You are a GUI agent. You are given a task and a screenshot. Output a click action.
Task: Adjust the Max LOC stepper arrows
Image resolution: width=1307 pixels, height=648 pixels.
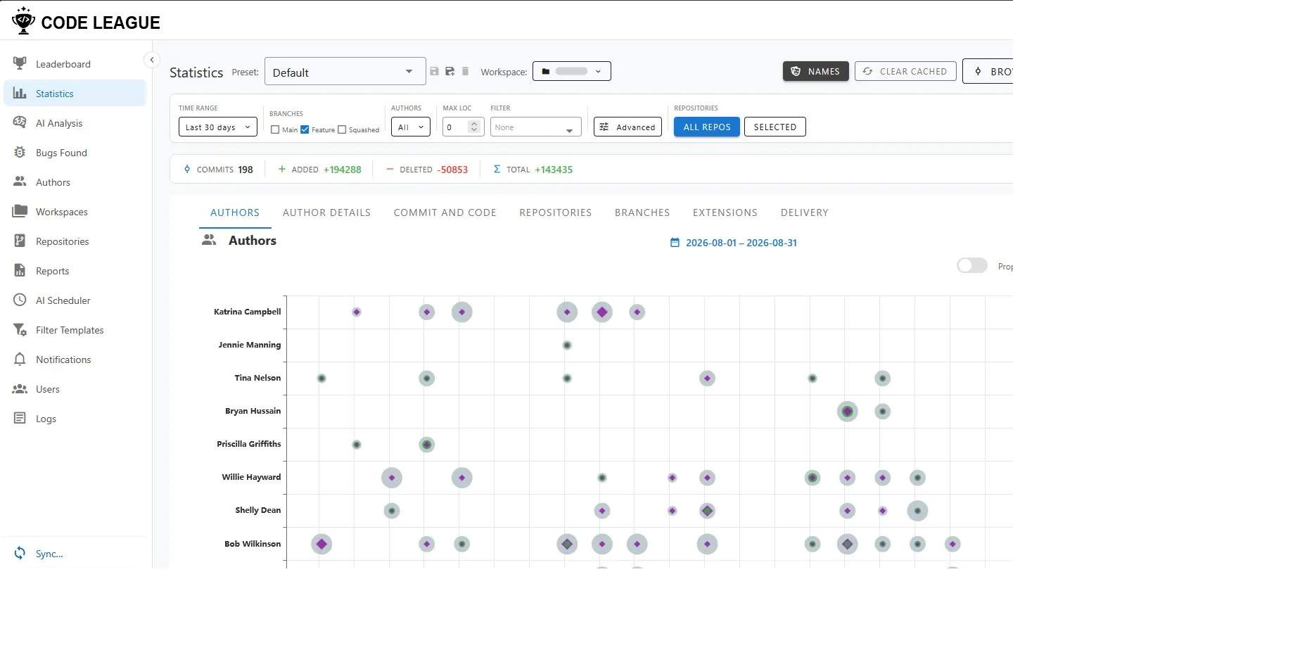pyautogui.click(x=474, y=127)
